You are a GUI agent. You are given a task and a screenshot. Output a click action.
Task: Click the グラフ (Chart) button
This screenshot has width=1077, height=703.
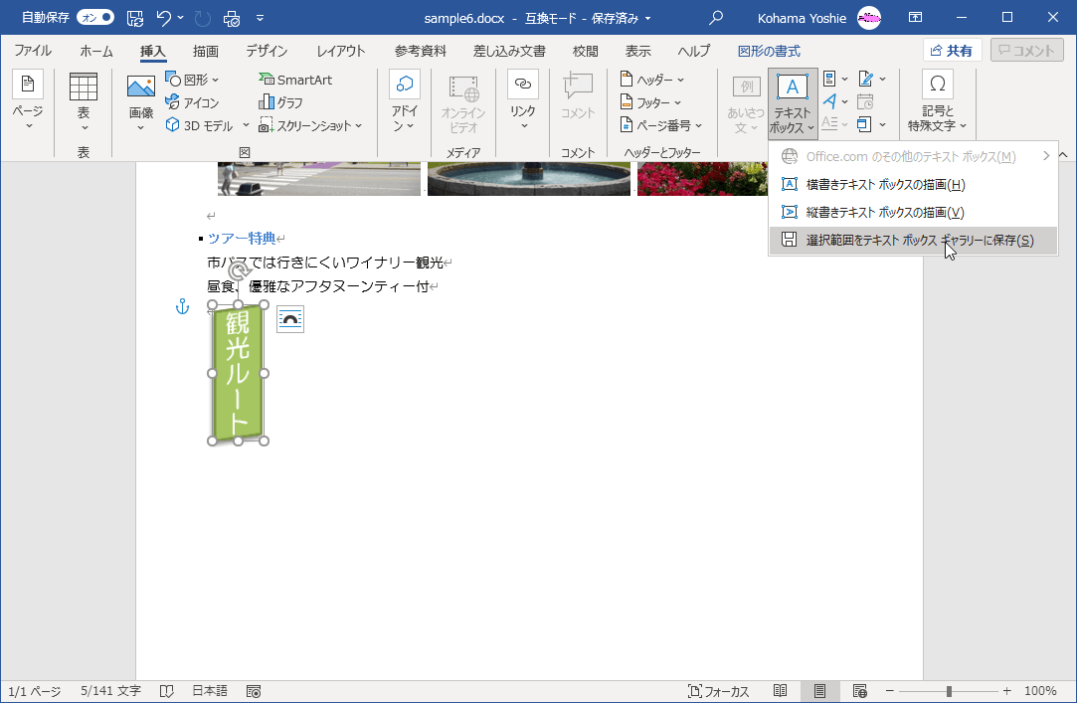[x=280, y=102]
